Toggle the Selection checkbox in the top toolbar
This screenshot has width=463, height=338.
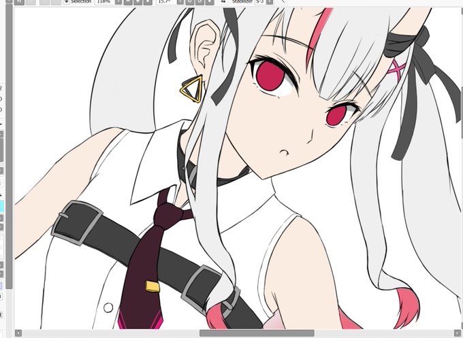pos(66,2)
